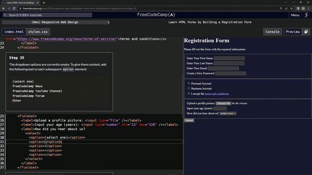
Task: Click the Submit button in the preview
Action: click(189, 121)
